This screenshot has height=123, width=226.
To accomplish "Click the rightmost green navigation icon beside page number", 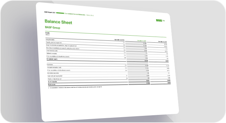I will point(161,21).
